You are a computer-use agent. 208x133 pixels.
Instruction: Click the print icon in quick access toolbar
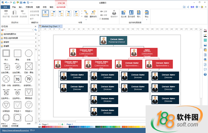(x=24, y=2)
